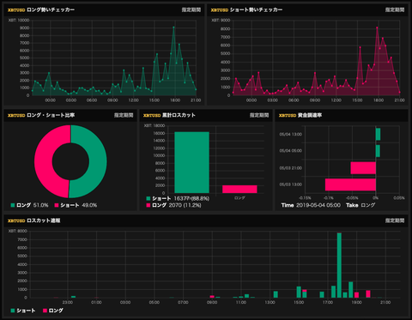Select the green funding bar for 05/04 05:00
The width and height of the screenshot is (412, 320).
point(378,151)
